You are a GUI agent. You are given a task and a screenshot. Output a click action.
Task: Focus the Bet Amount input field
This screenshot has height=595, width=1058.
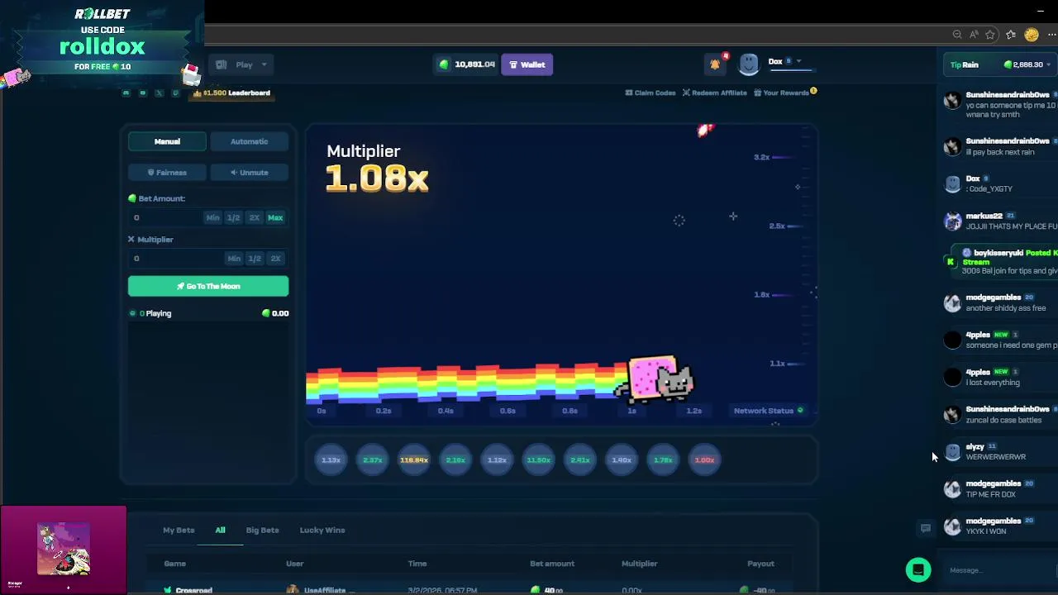pyautogui.click(x=167, y=217)
